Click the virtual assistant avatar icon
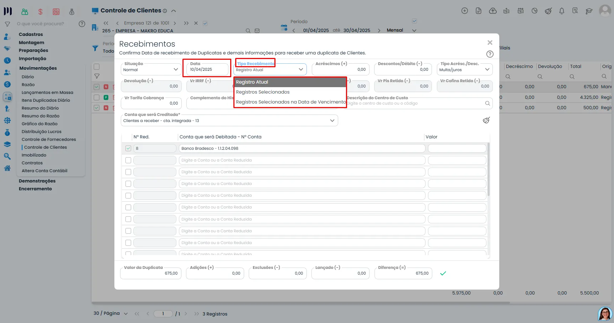This screenshot has width=614, height=323. tap(605, 314)
